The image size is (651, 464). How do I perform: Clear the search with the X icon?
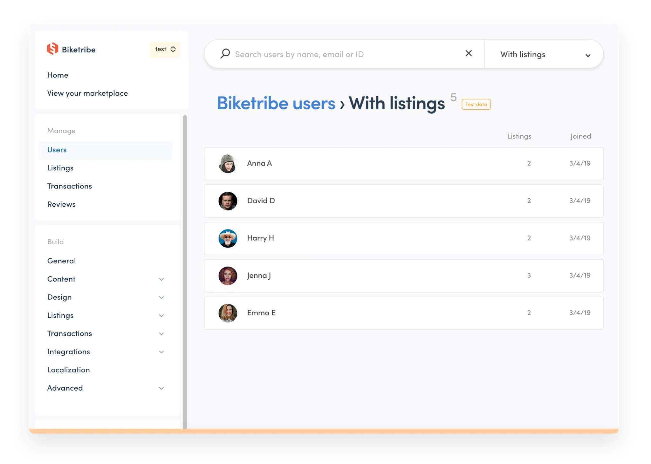(469, 53)
